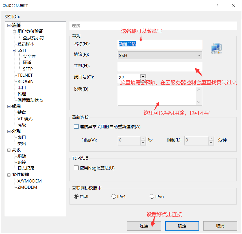Select TELNET in the category tree
Viewport: 242px width, 234px height.
coord(25,75)
